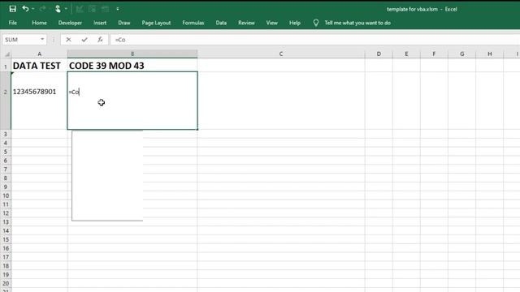Screen dimensions: 520x292
Task: Cancel the formula entry with the X
Action: (68, 40)
